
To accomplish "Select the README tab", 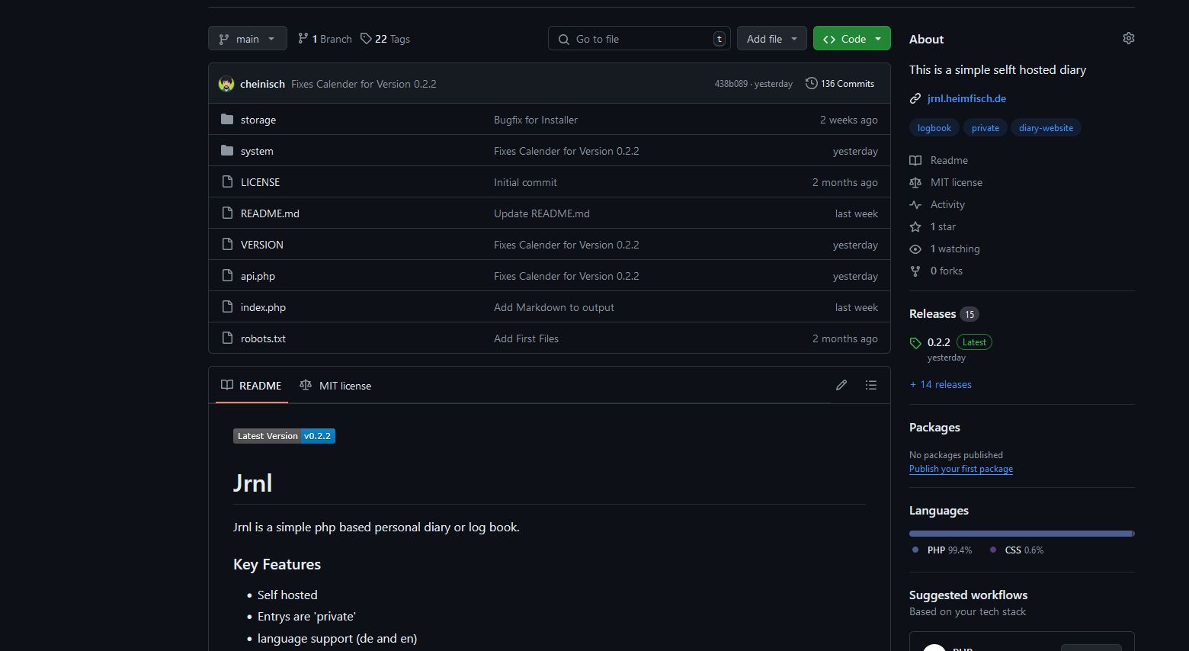I will coord(251,386).
